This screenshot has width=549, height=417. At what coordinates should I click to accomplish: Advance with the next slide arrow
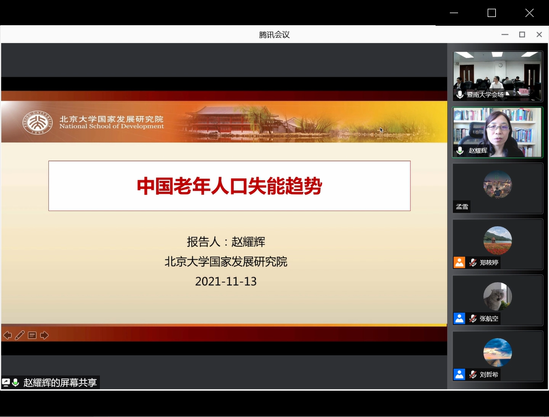tap(44, 335)
